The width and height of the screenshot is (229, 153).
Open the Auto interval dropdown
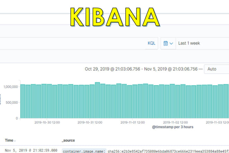click(x=217, y=69)
